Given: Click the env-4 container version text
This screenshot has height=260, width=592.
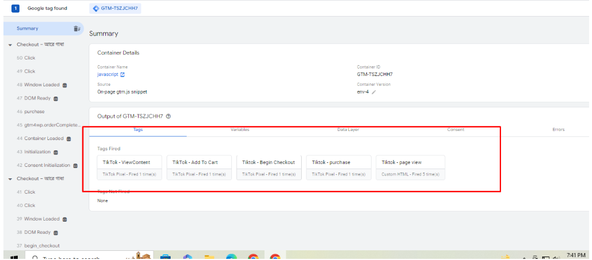Looking at the screenshot, I should (363, 92).
